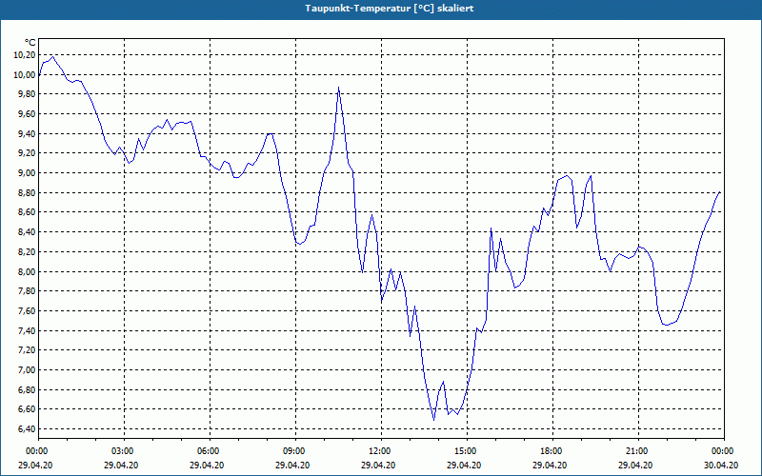
Task: Pick the 7,20 y-axis value
Action: point(27,350)
